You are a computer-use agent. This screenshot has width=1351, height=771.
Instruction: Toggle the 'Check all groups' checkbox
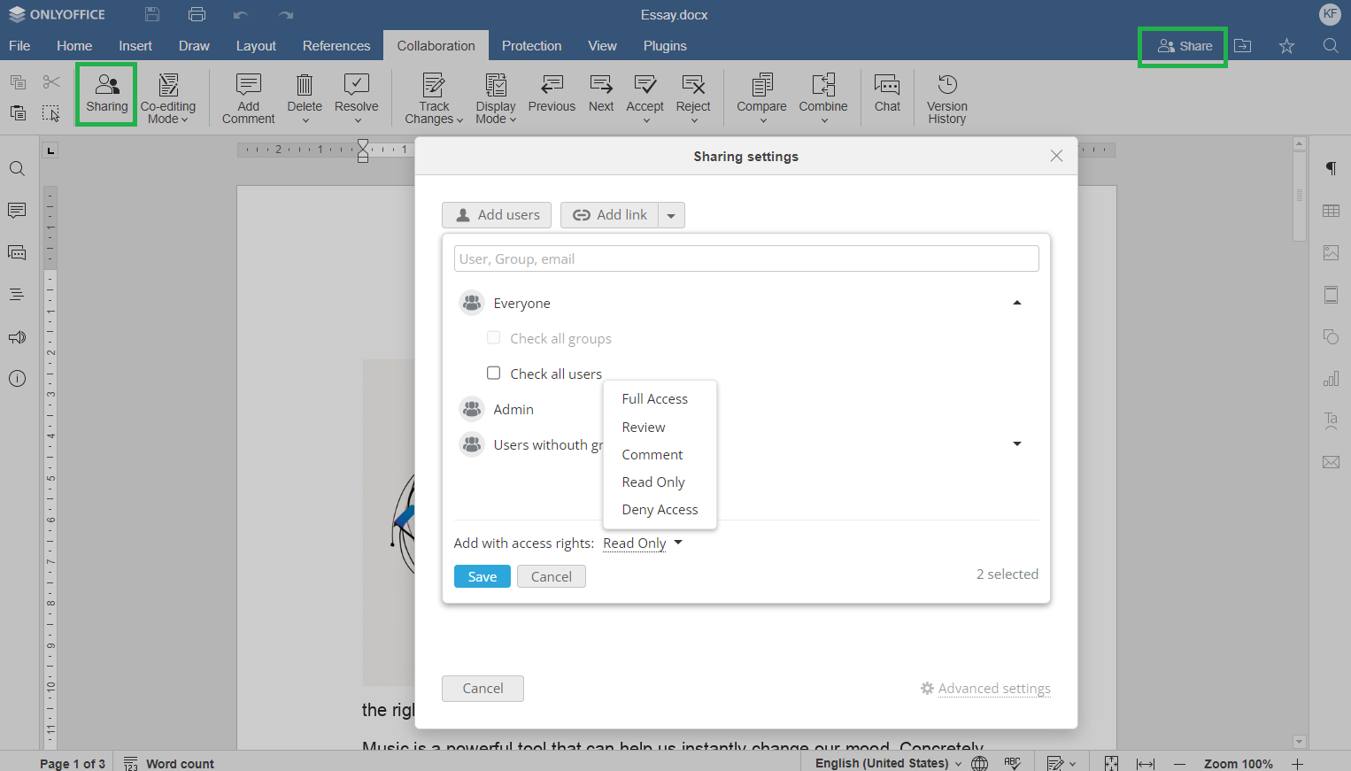[494, 338]
